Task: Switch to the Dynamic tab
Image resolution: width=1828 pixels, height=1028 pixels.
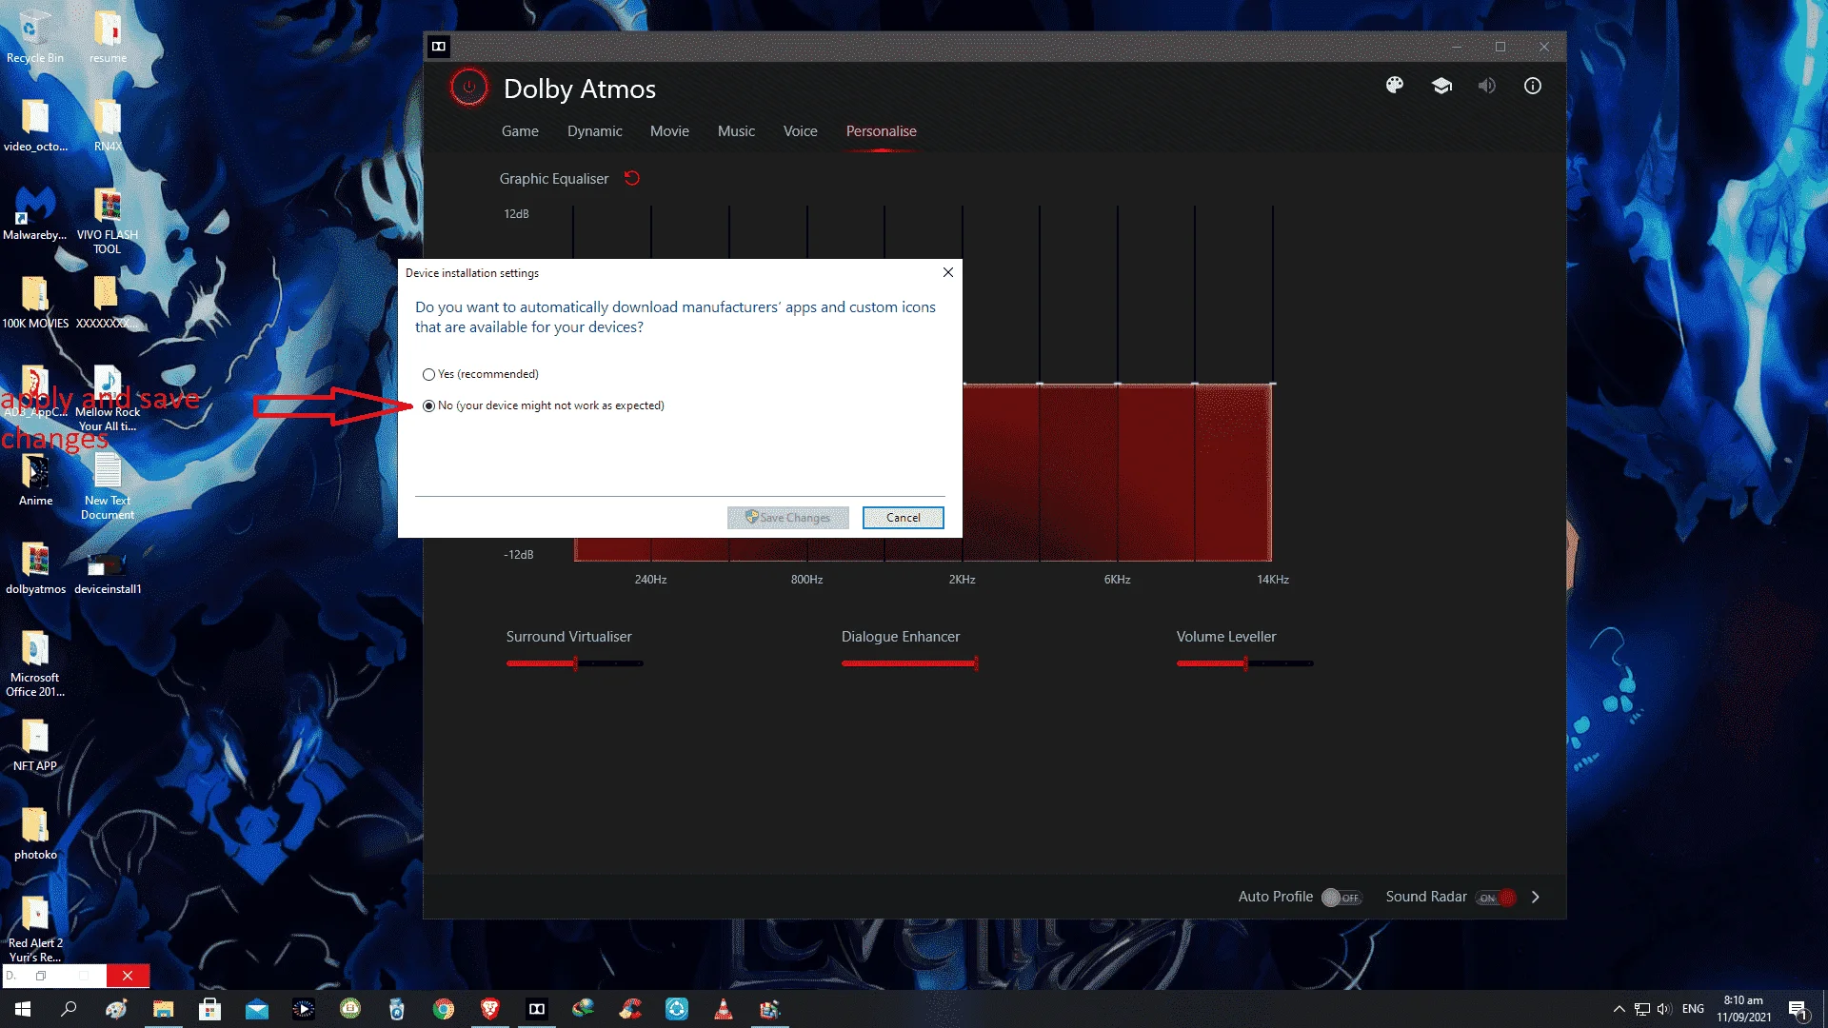Action: (594, 131)
